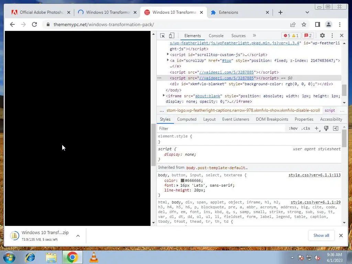Open DevTools three-dot customize menu

332,35
